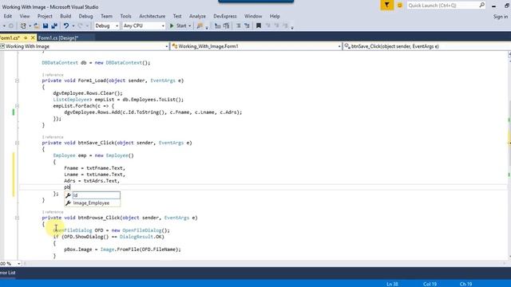This screenshot has width=511, height=287.
Task: Open the Test menu
Action: (x=177, y=16)
